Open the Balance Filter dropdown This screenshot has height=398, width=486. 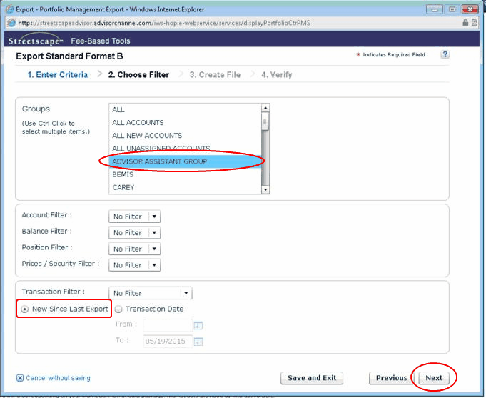[154, 233]
